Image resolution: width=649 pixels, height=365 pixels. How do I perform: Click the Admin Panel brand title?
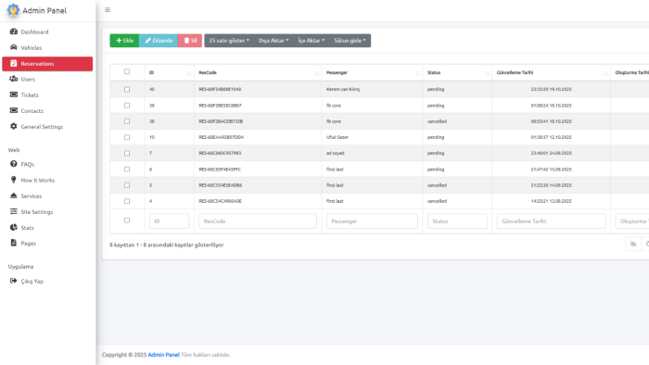coord(45,10)
